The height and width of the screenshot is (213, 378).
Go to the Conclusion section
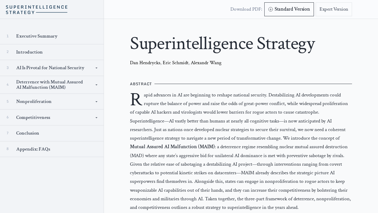27,133
